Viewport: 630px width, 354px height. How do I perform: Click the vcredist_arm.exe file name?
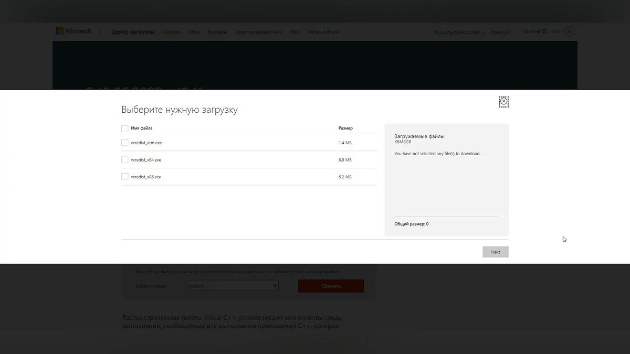(x=146, y=143)
